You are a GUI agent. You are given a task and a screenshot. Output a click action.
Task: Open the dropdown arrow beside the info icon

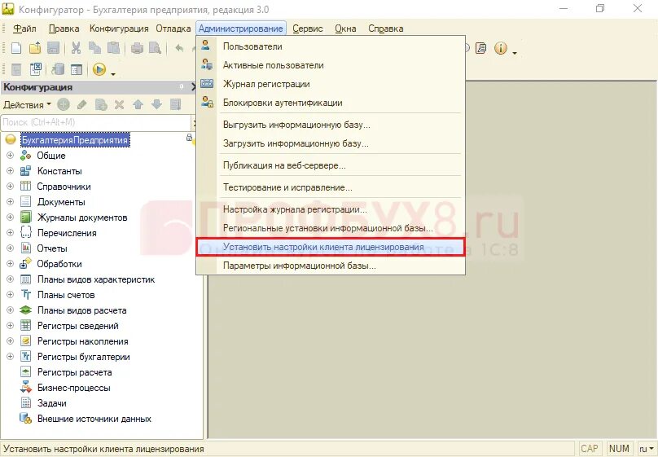[x=514, y=53]
